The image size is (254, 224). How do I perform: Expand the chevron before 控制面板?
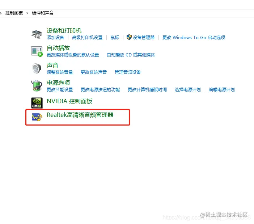pos(1,13)
